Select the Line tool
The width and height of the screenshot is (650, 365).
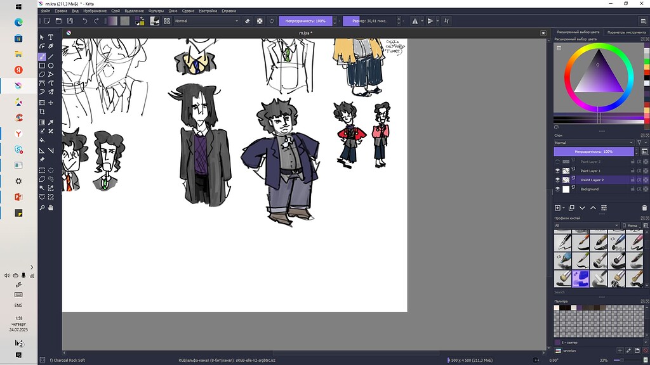point(51,56)
